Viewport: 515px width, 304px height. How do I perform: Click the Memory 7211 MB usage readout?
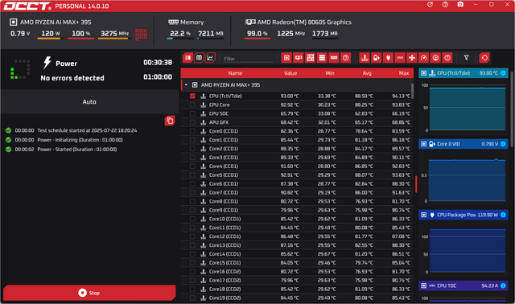211,34
